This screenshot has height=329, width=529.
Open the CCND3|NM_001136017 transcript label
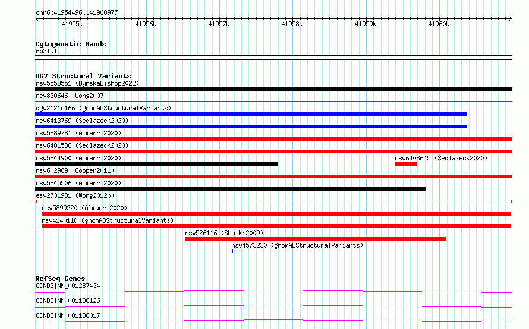[x=68, y=315]
